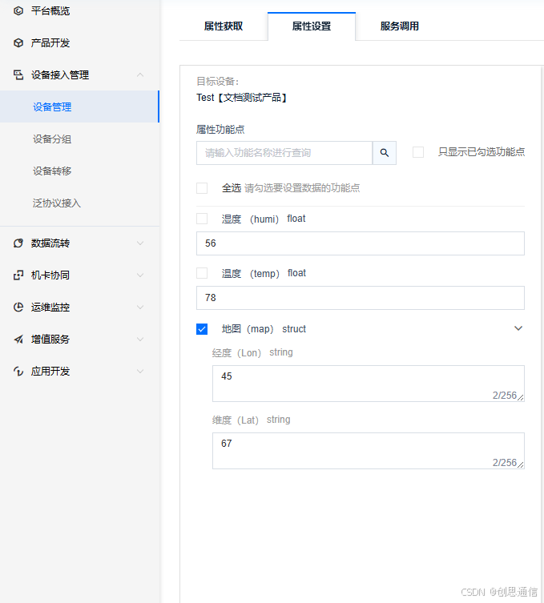
Task: Switch to the 属性获取 tab
Action: [x=224, y=26]
